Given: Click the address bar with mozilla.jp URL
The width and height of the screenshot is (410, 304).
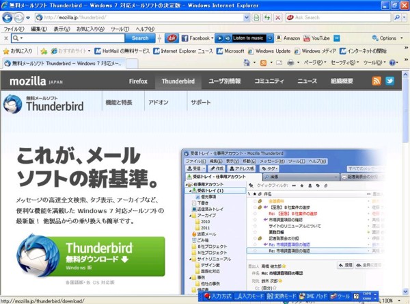Looking at the screenshot, I should click(x=139, y=18).
